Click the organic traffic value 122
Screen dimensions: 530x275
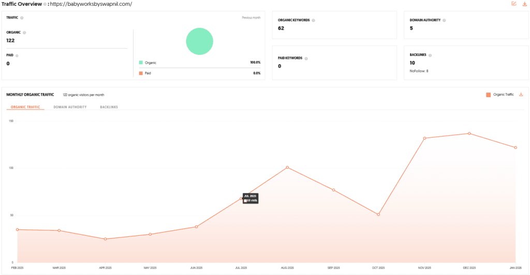click(x=10, y=40)
